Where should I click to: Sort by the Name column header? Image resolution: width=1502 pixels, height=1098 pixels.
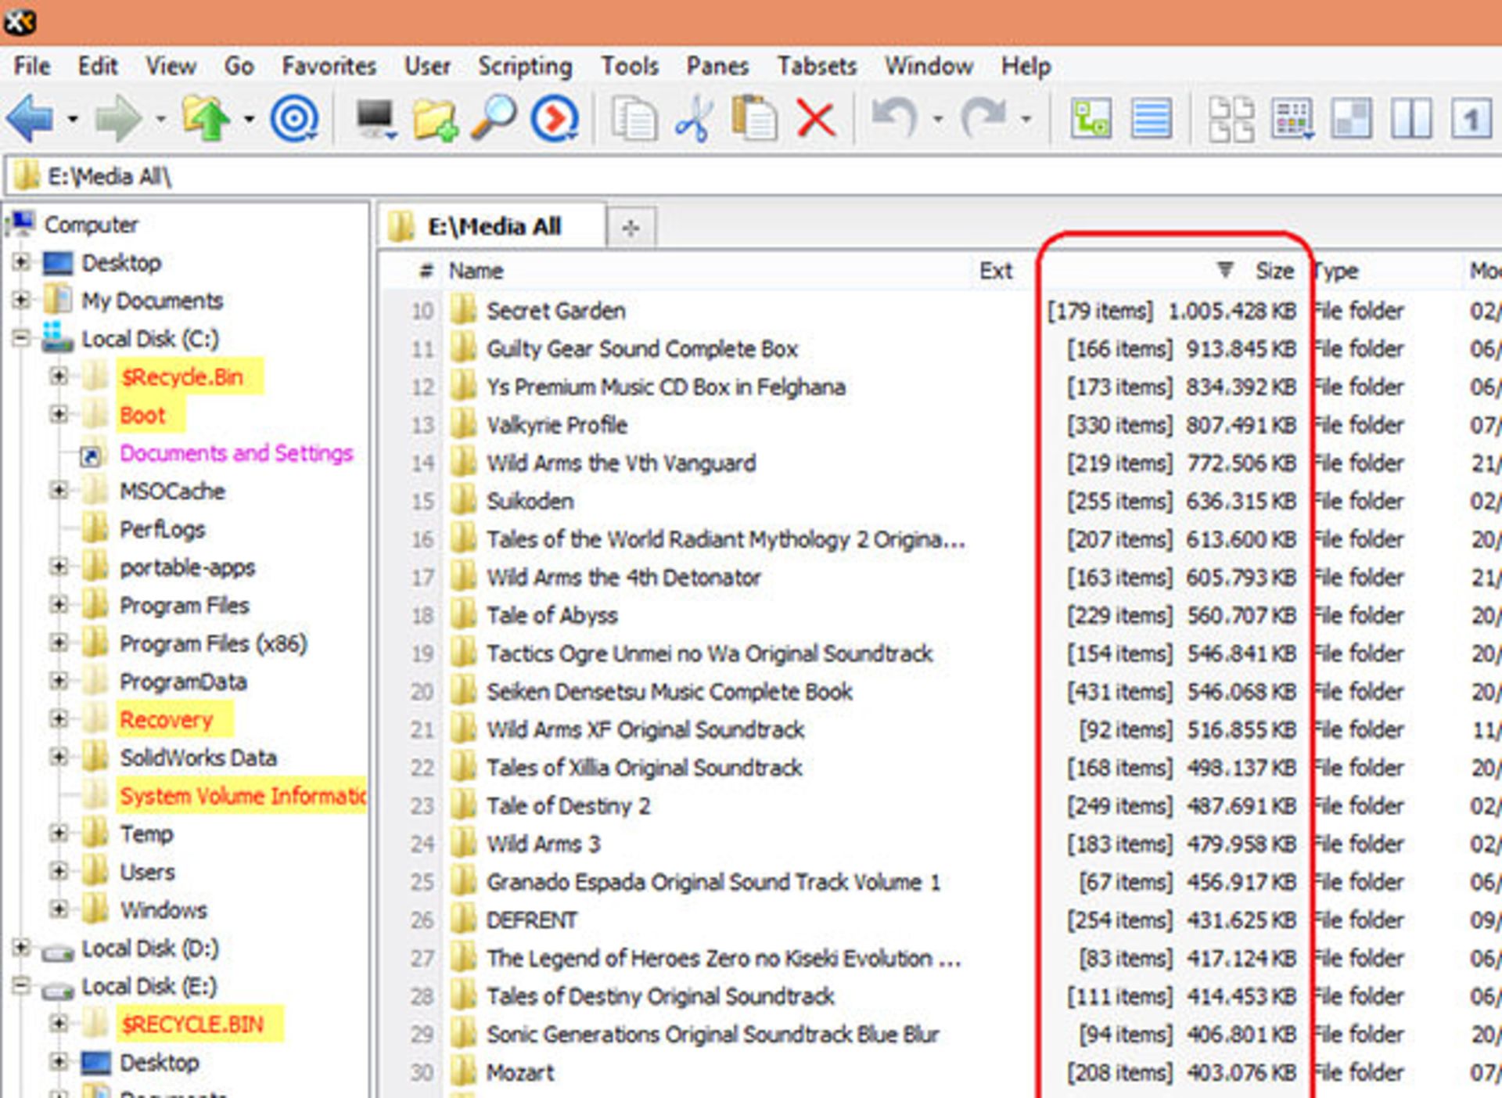pyautogui.click(x=476, y=271)
